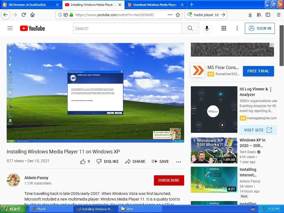The height and width of the screenshot is (213, 284).
Task: Open the MS Flow Cons ad title
Action: point(223,67)
